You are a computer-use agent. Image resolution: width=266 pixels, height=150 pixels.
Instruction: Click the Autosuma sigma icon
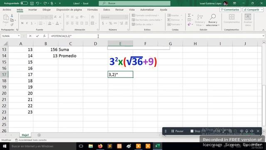point(189,15)
